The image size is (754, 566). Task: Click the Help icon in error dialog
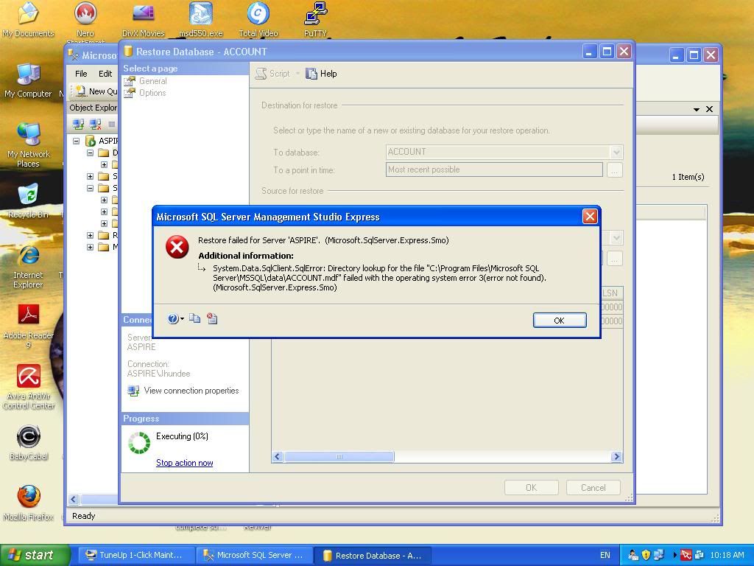pos(172,319)
